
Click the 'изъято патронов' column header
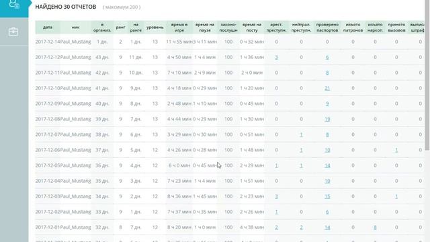[x=353, y=28]
